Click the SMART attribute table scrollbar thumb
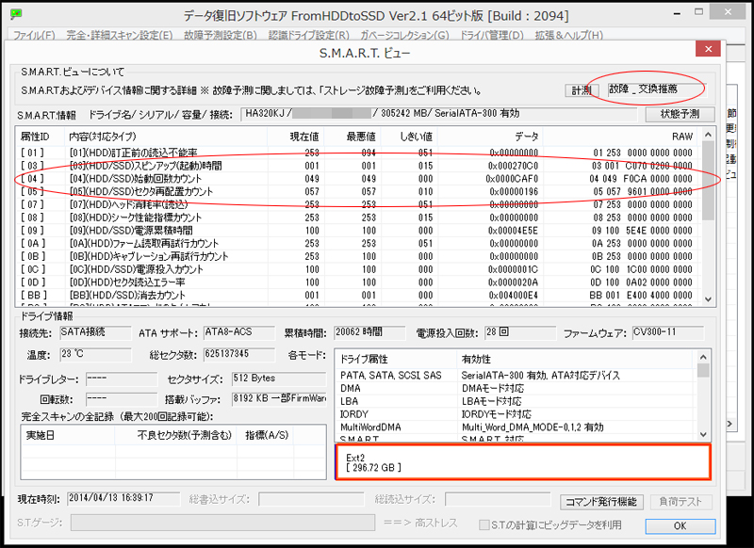This screenshot has height=548, width=754. pyautogui.click(x=708, y=180)
